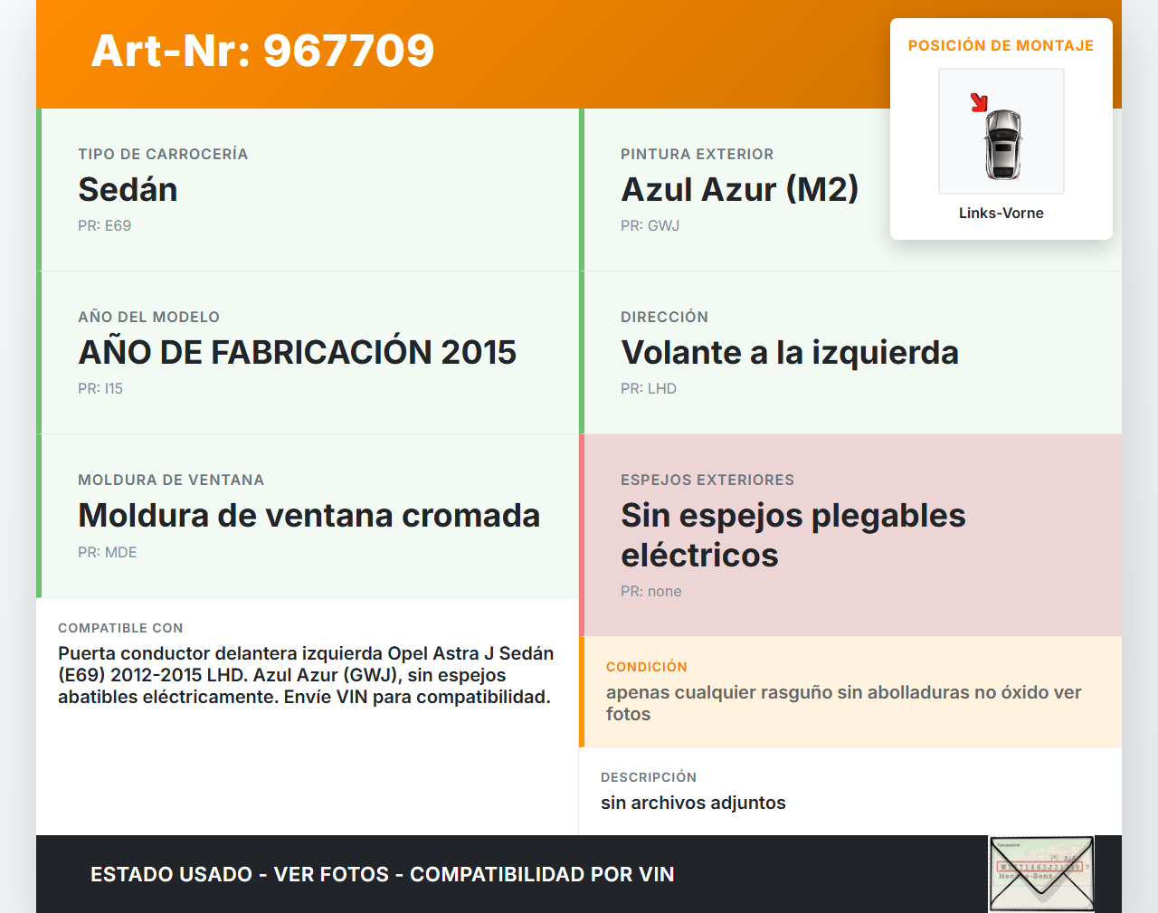The width and height of the screenshot is (1158, 913).
Task: Click the Links-Vorne caption
Action: coord(1001,213)
